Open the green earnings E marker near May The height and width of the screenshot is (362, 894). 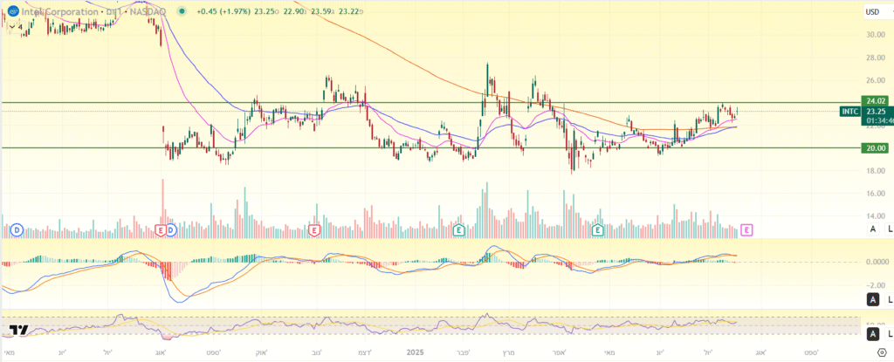(597, 230)
